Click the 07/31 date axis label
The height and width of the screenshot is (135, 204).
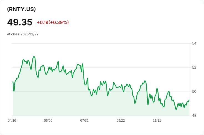pos(84,121)
